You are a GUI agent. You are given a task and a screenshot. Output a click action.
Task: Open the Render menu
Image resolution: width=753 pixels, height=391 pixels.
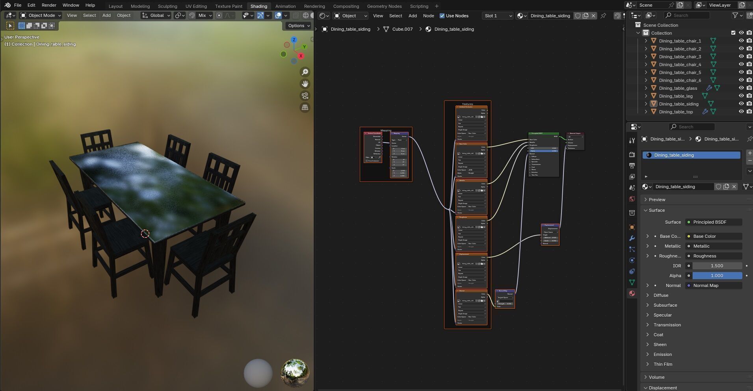pyautogui.click(x=49, y=5)
